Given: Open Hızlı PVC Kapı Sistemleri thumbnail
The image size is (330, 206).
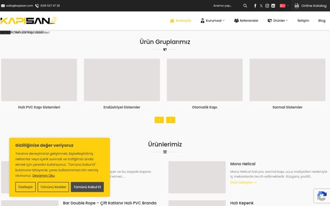Looking at the screenshot, I should tap(39, 80).
